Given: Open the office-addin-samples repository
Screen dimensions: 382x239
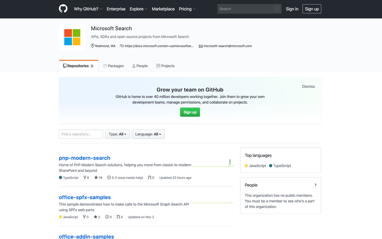Looking at the screenshot, I should coord(86,236).
